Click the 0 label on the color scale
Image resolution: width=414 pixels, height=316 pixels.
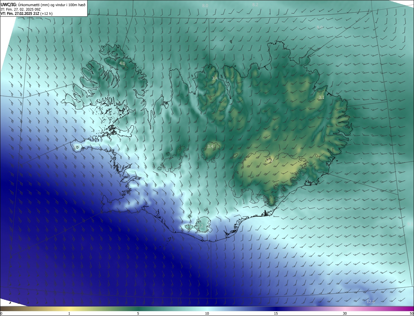pyautogui.click(x=1, y=313)
